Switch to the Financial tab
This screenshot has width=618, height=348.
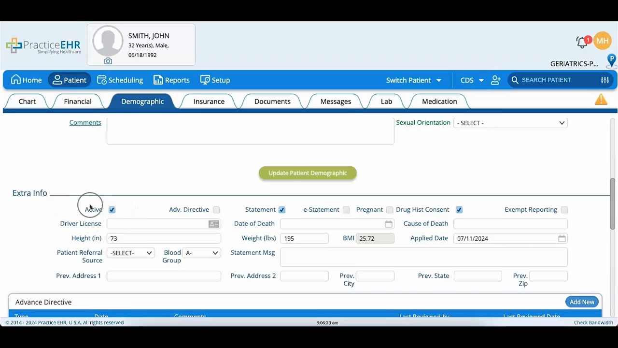pyautogui.click(x=78, y=101)
